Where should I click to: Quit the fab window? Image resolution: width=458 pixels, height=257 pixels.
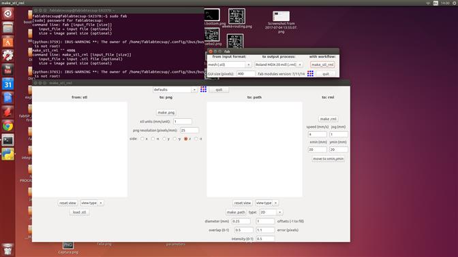point(326,74)
